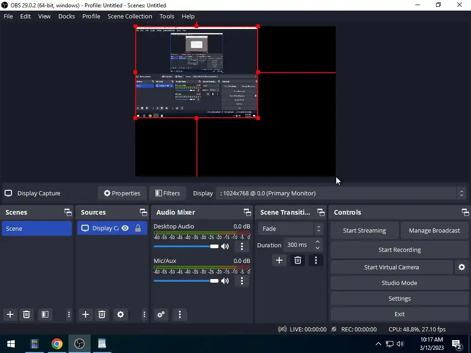Open the Help menu
Viewport: 471px width, 353px height.
(x=188, y=16)
